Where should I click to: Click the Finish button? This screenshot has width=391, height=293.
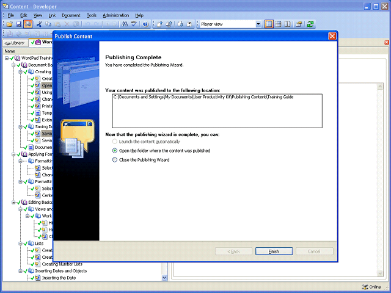click(x=274, y=251)
